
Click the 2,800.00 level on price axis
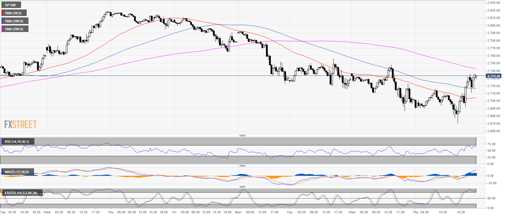click(494, 25)
